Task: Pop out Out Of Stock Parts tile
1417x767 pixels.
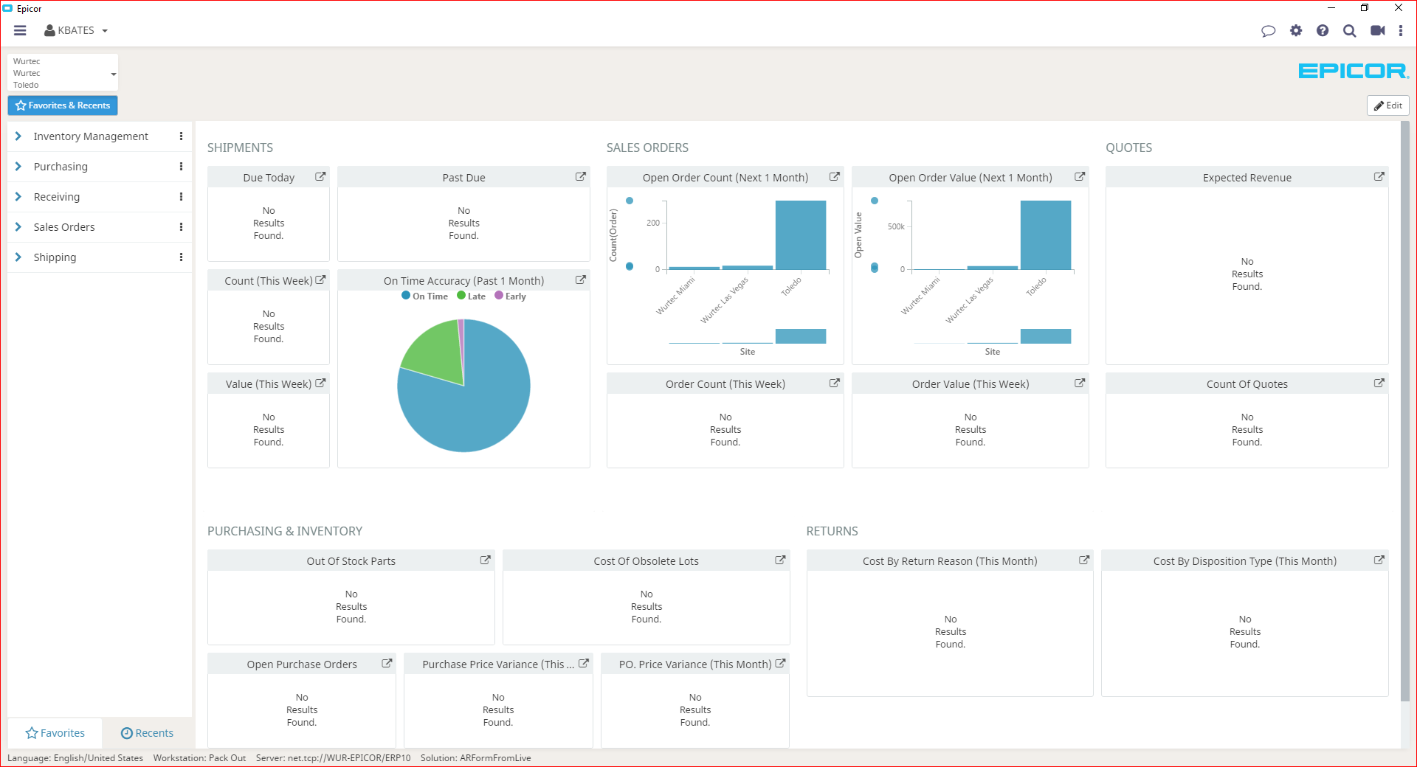Action: pyautogui.click(x=486, y=560)
